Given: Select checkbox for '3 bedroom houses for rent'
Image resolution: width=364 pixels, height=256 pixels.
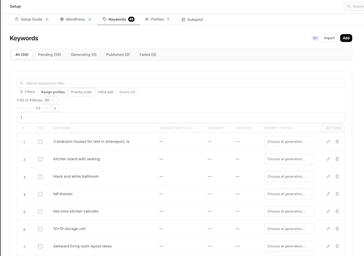Looking at the screenshot, I should point(40,142).
